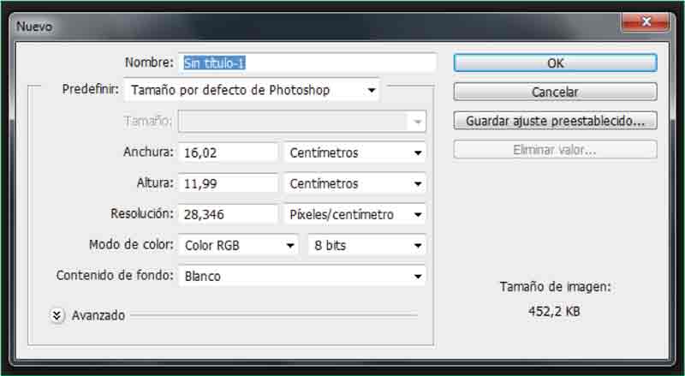Open the Contenido de fondo dropdown (Blanco)
This screenshot has width=685, height=376.
(x=302, y=276)
